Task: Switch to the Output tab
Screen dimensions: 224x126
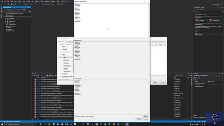Action: (47, 119)
